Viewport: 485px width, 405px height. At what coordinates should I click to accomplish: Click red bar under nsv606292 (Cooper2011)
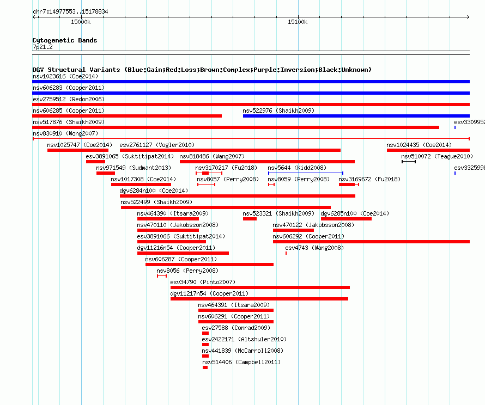[371, 242]
